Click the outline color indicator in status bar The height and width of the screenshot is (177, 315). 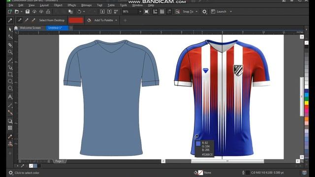tap(248, 173)
